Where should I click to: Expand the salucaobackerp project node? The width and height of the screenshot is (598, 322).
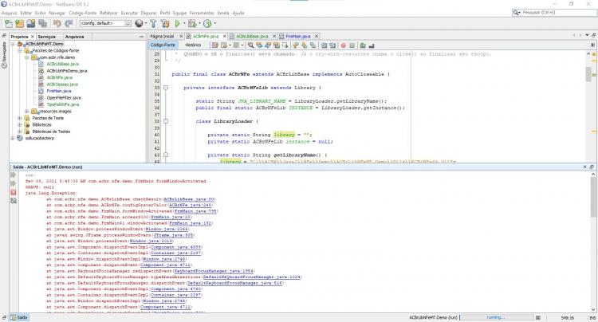tap(13, 139)
